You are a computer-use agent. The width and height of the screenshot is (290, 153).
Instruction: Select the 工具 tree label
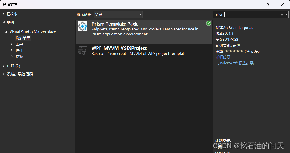click(19, 44)
